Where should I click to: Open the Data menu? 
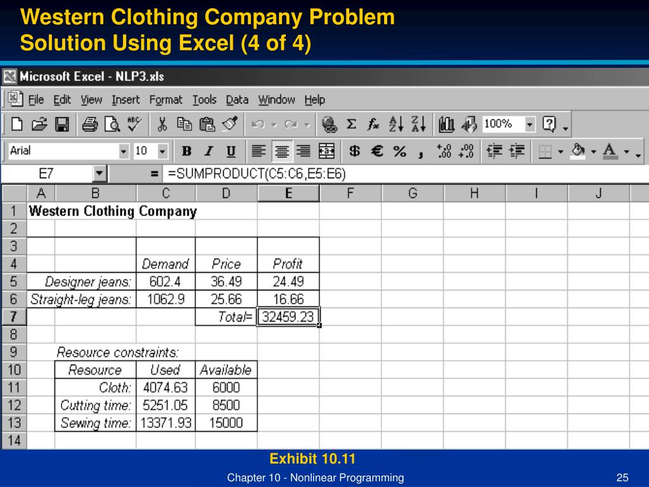point(237,100)
